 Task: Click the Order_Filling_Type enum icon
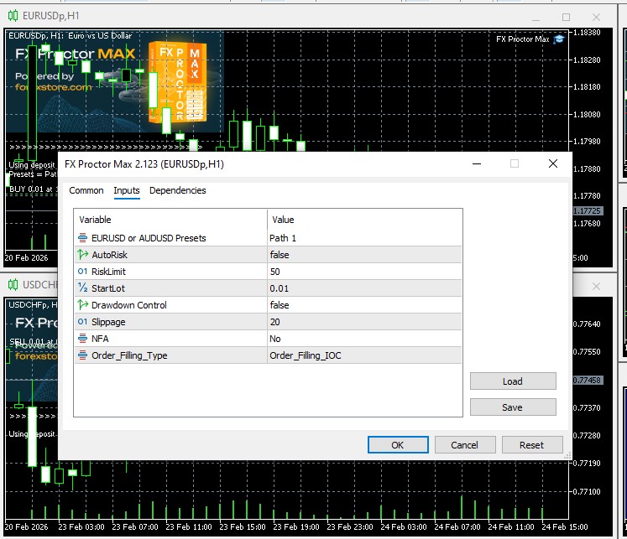[82, 355]
